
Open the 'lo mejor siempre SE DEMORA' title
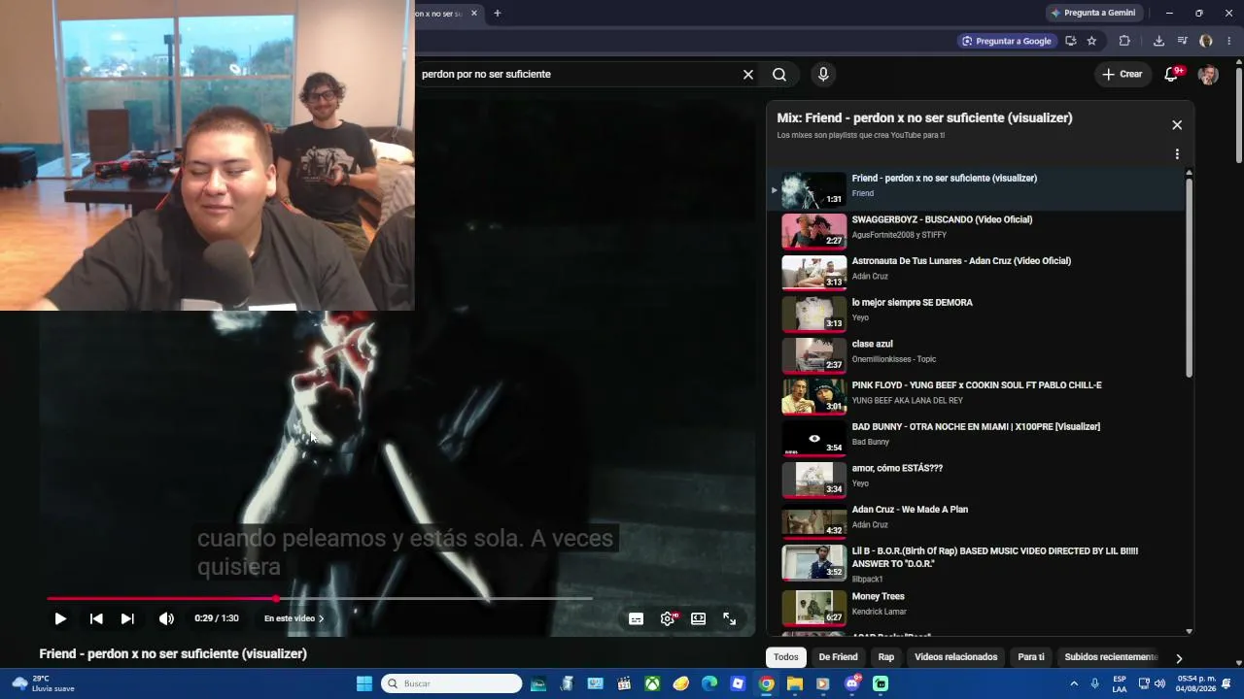point(912,303)
